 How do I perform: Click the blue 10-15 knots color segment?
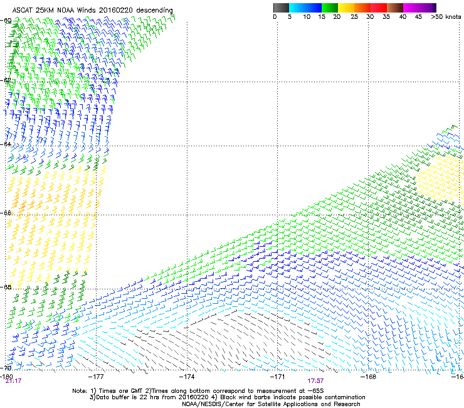point(314,8)
